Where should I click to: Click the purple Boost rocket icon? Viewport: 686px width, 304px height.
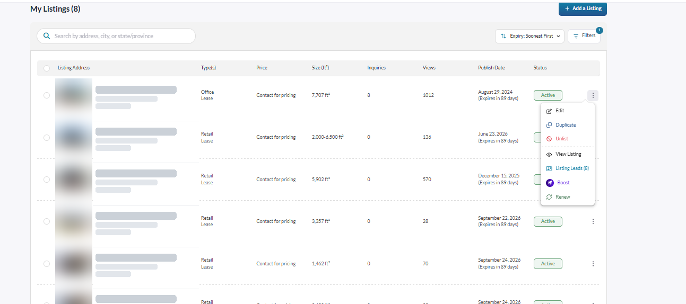click(x=550, y=183)
